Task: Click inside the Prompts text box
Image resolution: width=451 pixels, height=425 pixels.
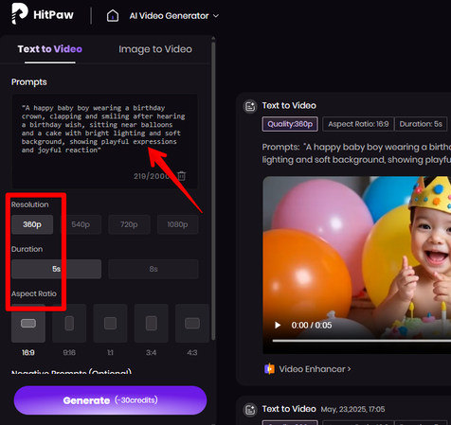Action: [105, 141]
